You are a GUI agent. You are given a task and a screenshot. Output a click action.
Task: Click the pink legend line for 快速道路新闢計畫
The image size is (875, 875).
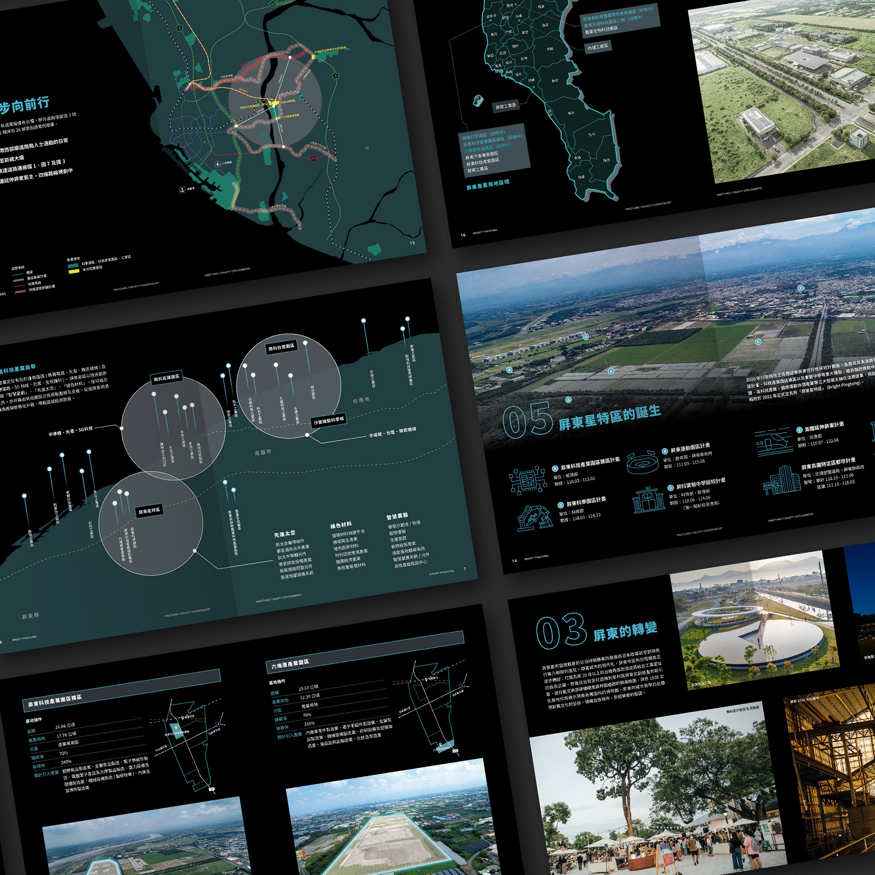[20, 292]
